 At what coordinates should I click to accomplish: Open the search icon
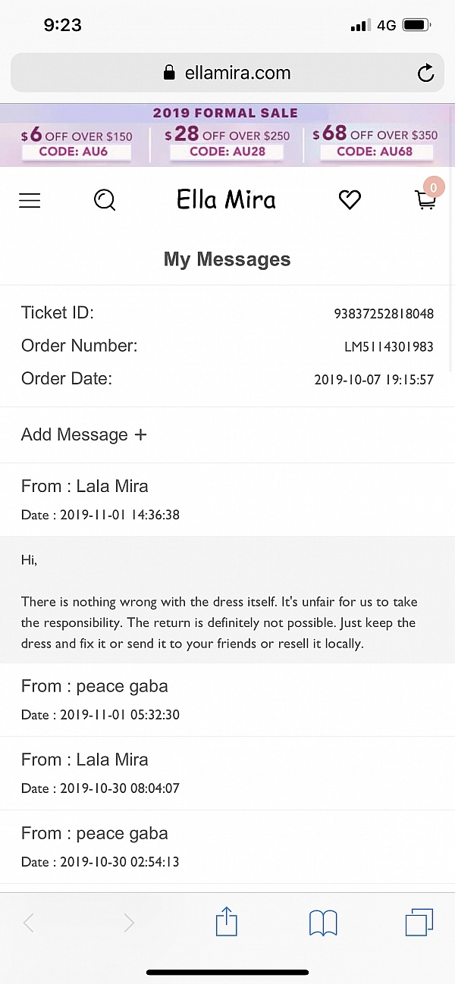105,200
